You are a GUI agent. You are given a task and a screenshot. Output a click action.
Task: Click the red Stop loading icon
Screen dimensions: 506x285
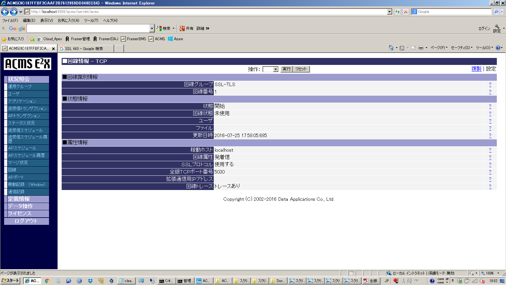pyautogui.click(x=406, y=12)
